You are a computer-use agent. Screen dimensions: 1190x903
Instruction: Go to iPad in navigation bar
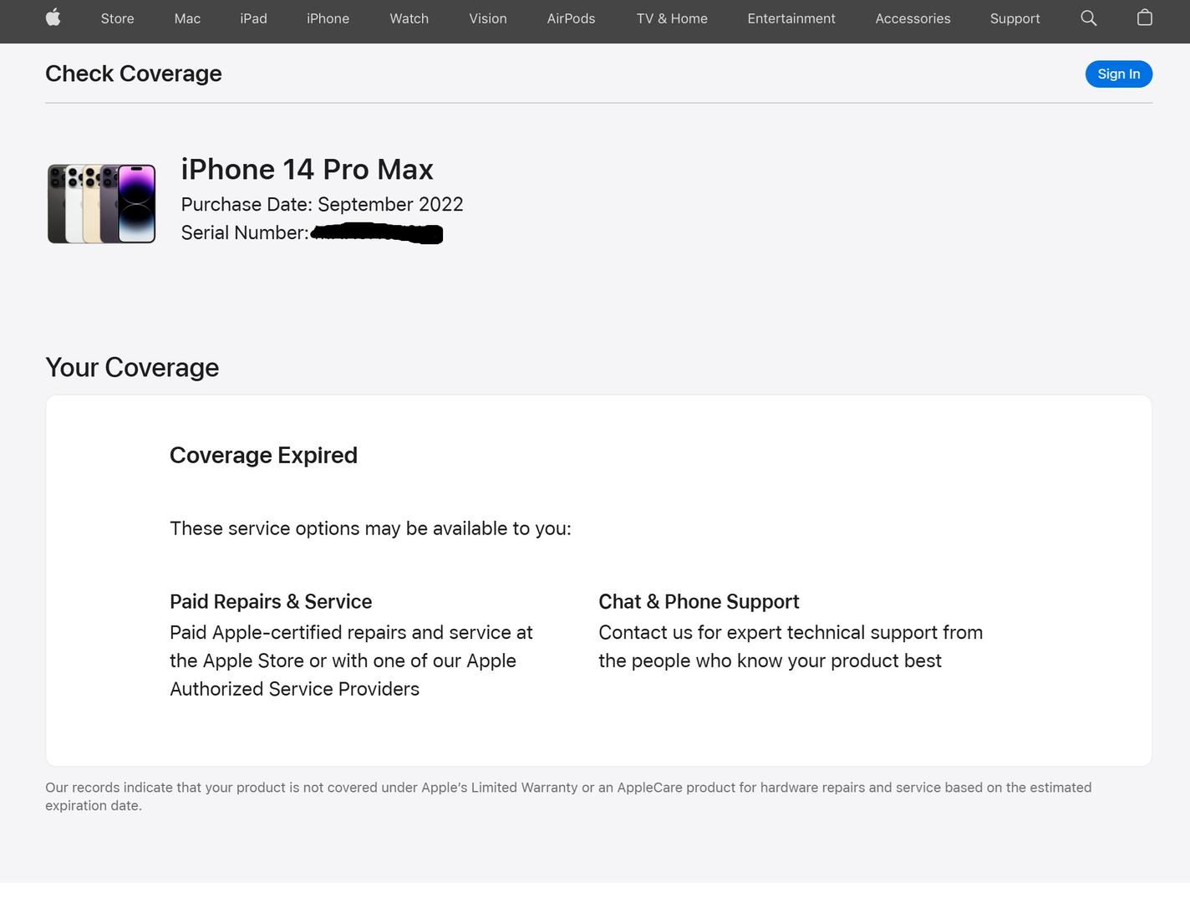(254, 18)
